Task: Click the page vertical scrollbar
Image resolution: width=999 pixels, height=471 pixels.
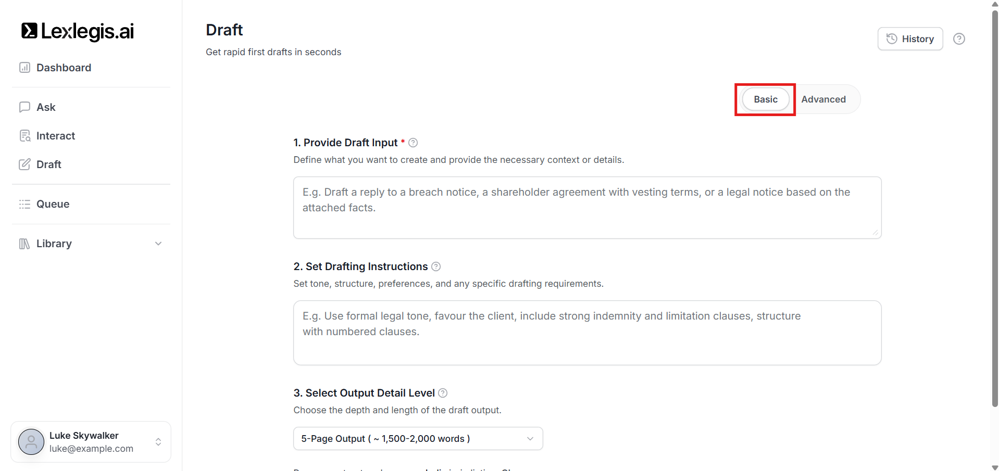Action: tap(995, 208)
